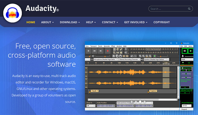Image resolution: width=198 pixels, height=115 pixels.
Task: Click the playback meter speaker icon
Action: point(126,53)
